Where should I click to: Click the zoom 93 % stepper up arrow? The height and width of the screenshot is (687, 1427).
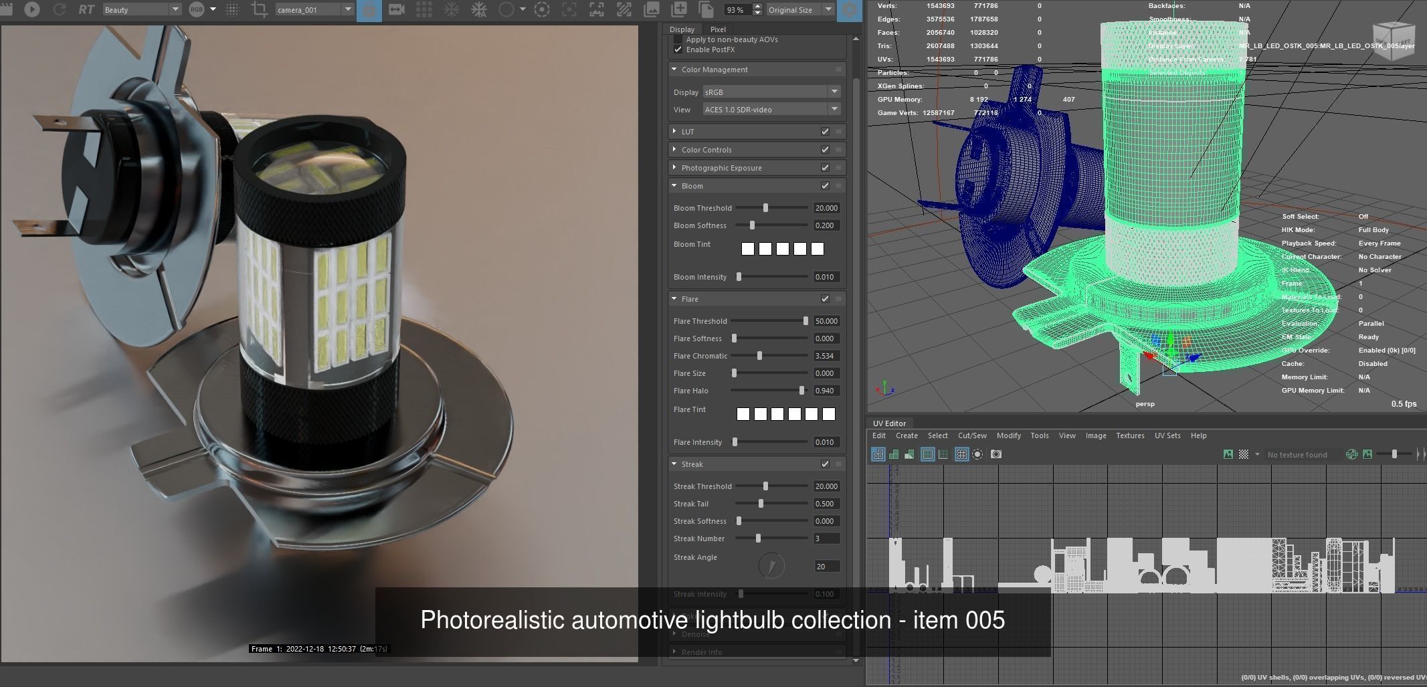tap(757, 6)
